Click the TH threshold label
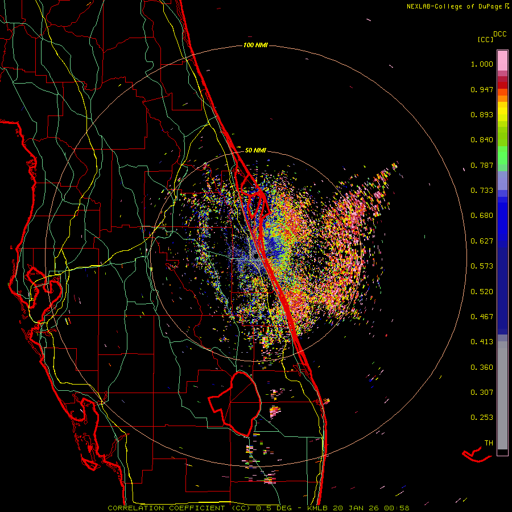This screenshot has width=512, height=512. tap(489, 443)
